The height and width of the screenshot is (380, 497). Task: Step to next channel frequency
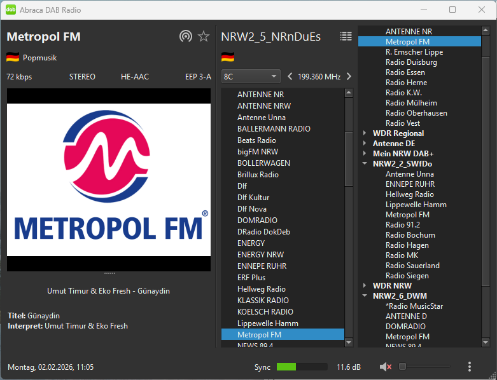click(x=349, y=76)
